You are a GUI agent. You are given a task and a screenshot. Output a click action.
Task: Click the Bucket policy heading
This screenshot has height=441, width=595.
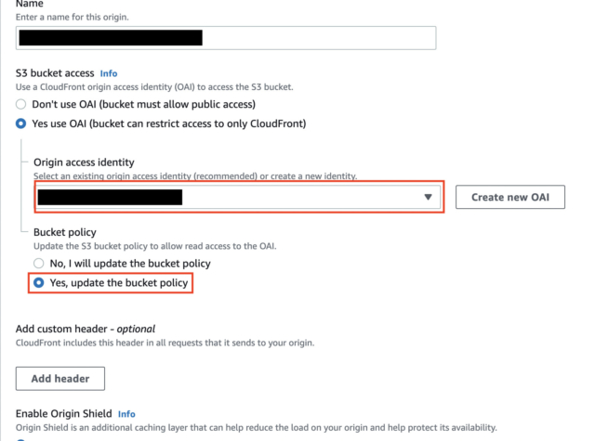[65, 232]
